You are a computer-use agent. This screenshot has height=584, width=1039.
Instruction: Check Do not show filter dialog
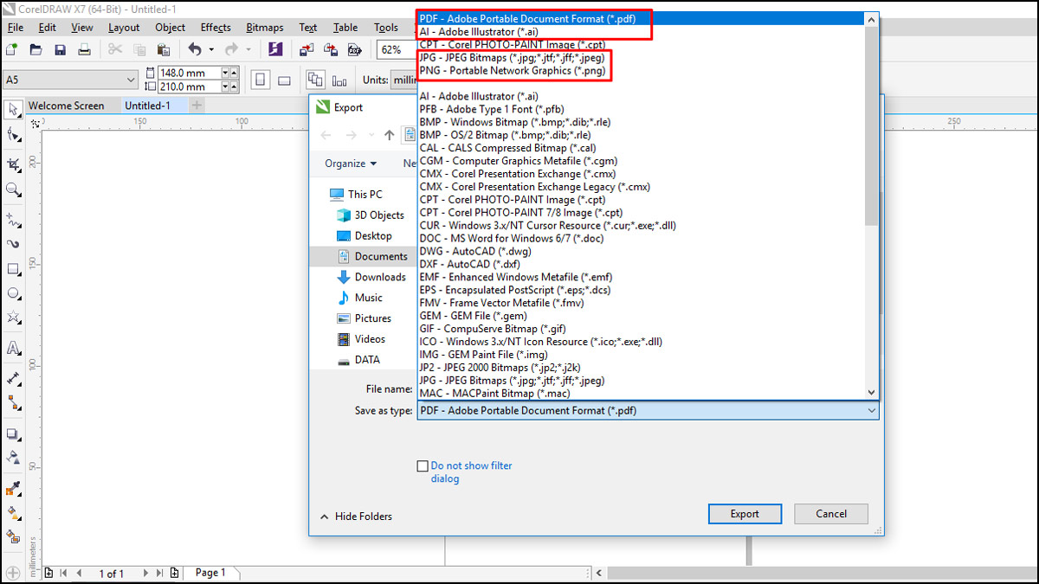point(422,466)
